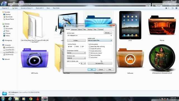Switch to the Files tab
The image size is (179, 101).
coord(84,29)
